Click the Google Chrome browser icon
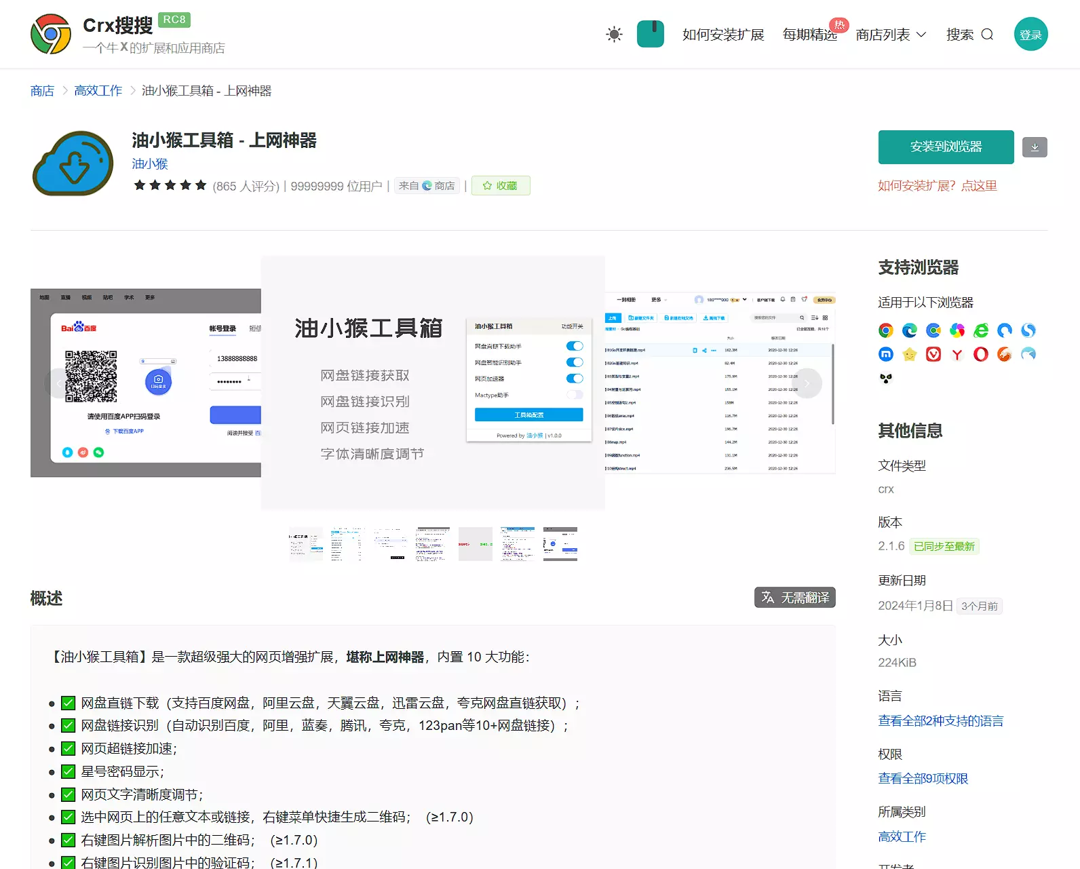Screen dimensions: 1080x869 tap(886, 330)
